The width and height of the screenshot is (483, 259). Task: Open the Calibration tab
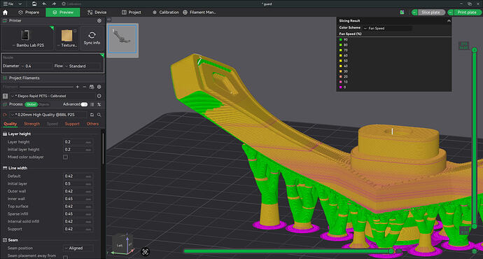point(166,13)
